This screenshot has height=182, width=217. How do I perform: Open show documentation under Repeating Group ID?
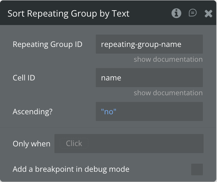click(x=168, y=59)
